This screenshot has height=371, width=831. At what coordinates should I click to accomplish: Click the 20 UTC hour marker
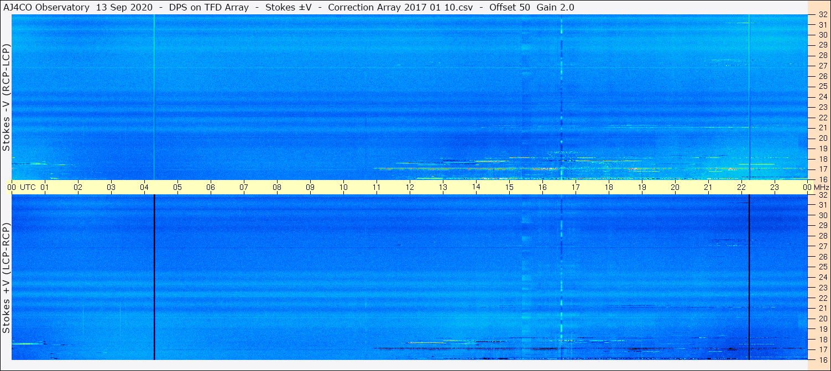[675, 187]
